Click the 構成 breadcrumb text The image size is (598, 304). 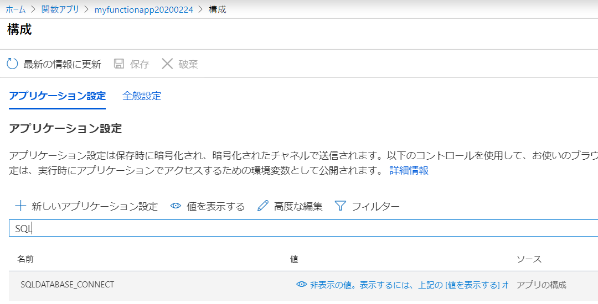[x=218, y=9]
